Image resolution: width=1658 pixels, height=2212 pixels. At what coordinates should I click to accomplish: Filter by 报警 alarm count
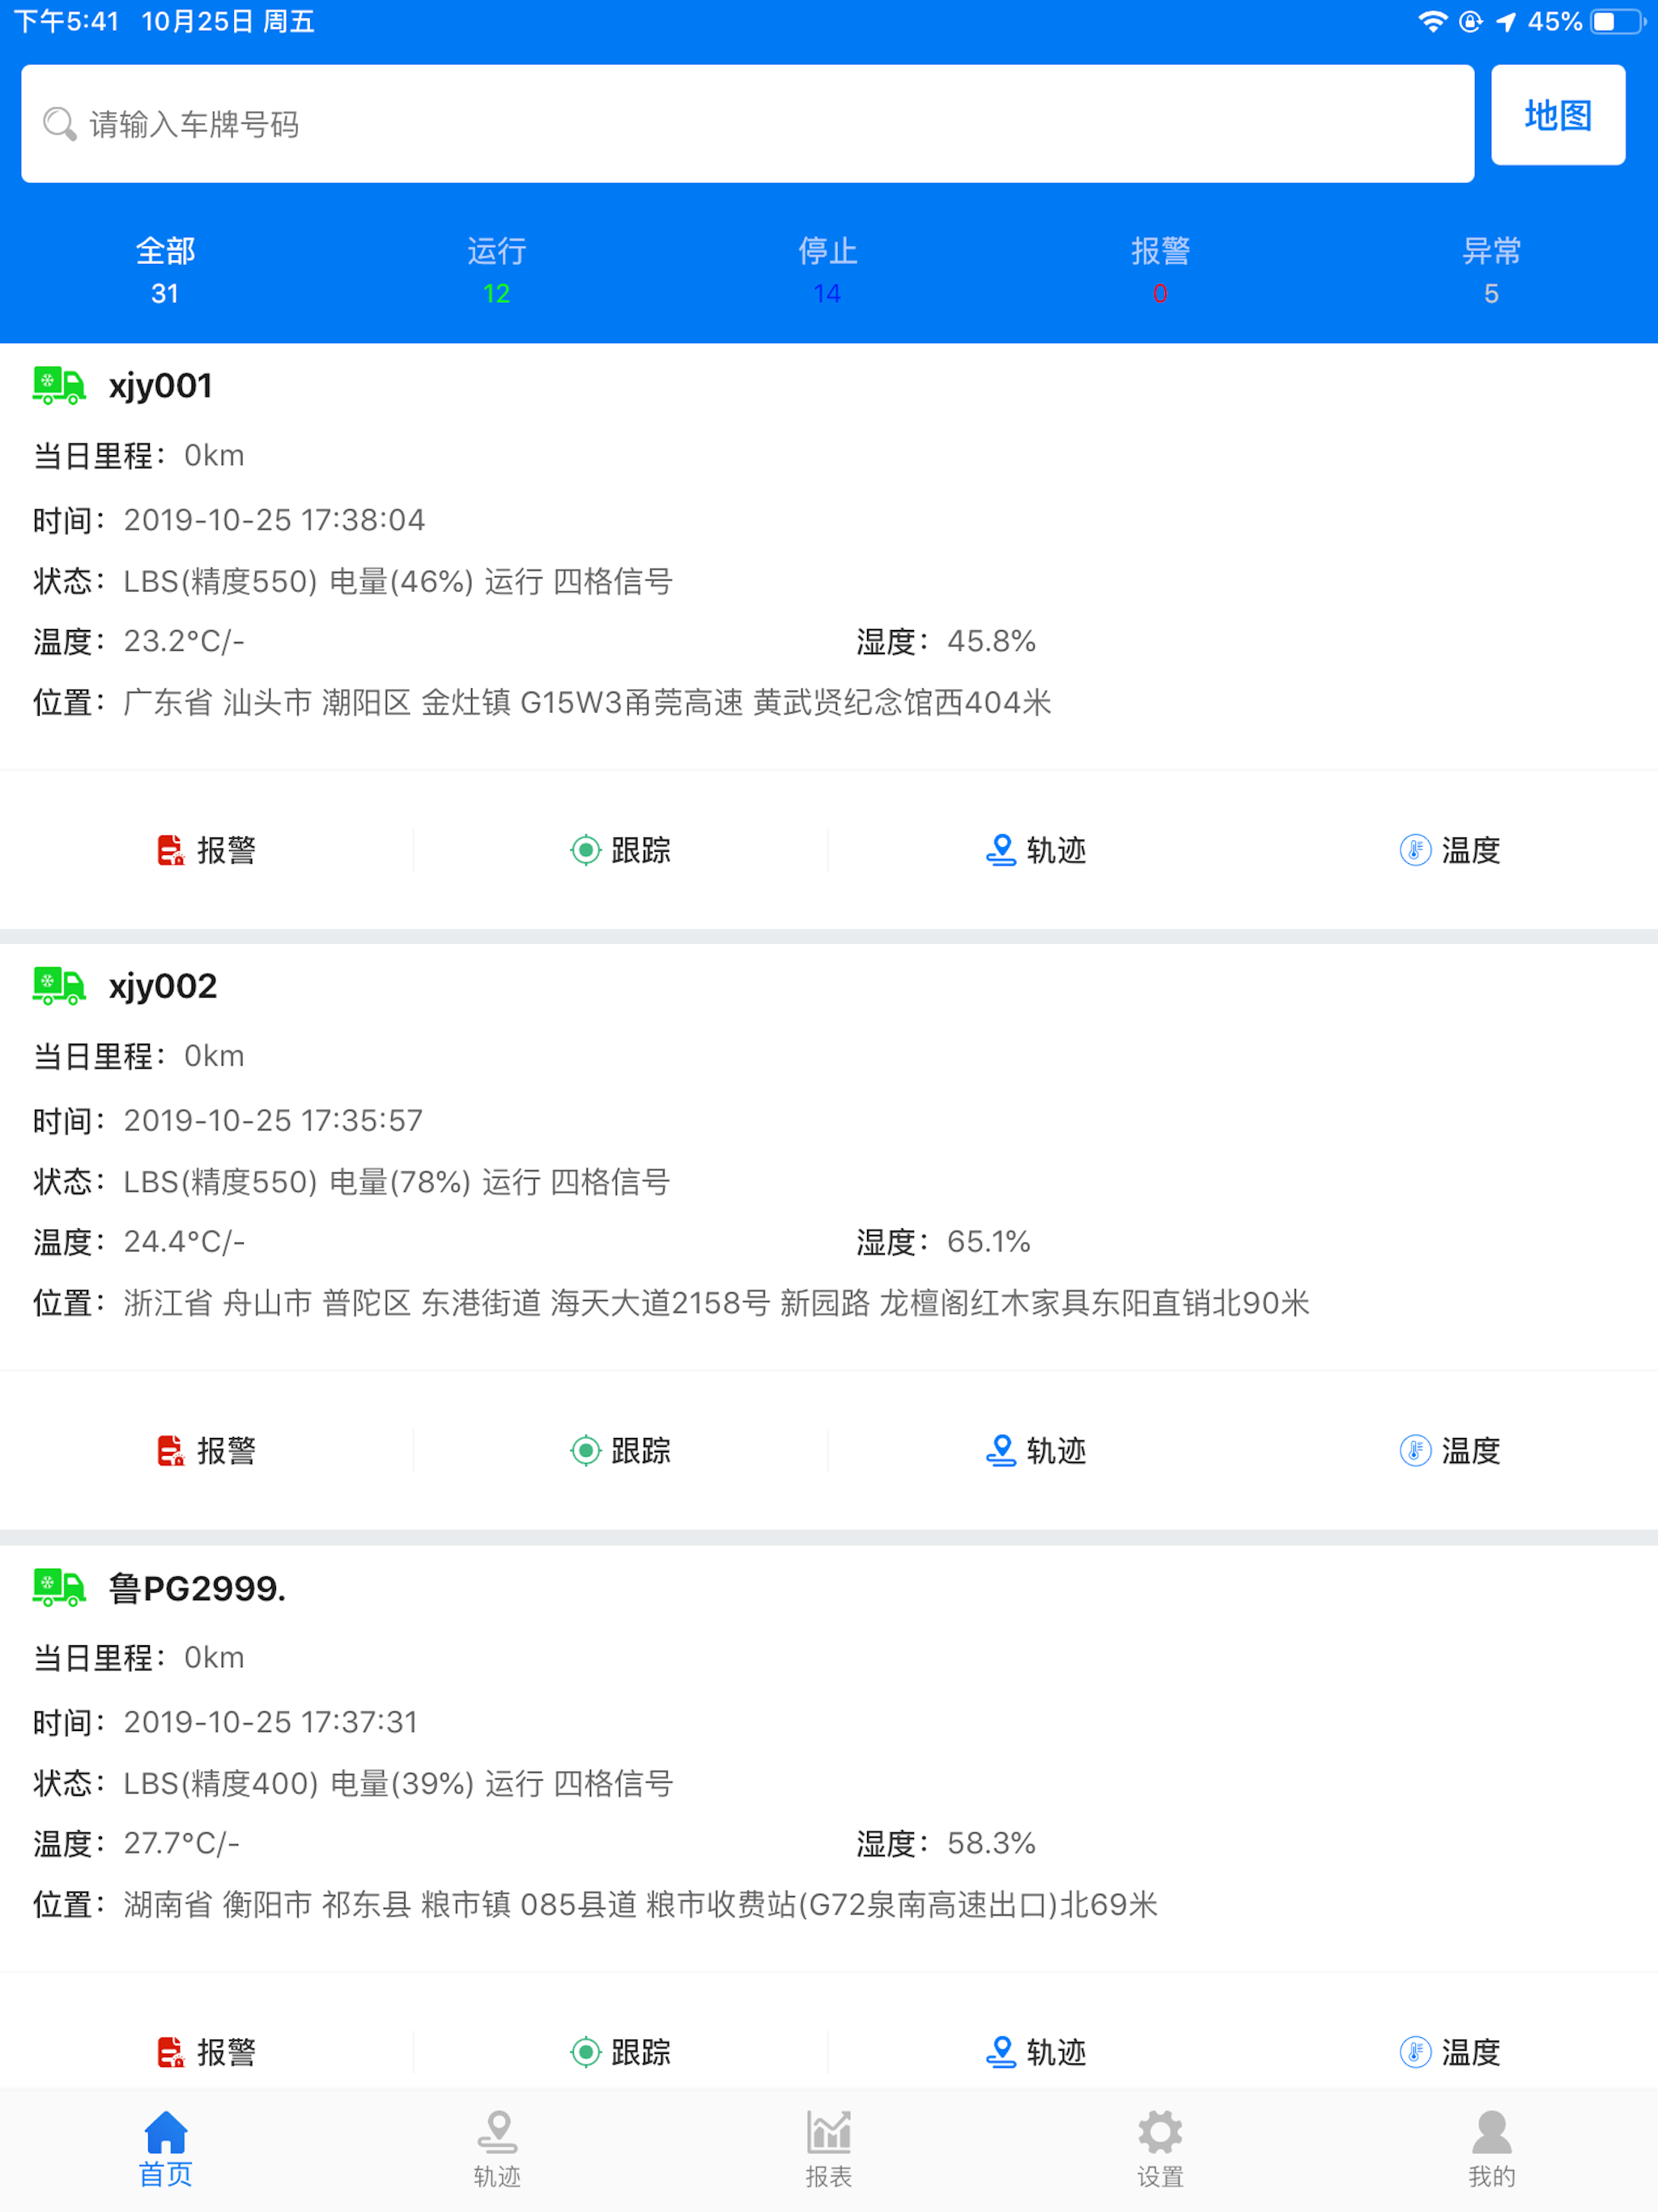[x=1160, y=270]
